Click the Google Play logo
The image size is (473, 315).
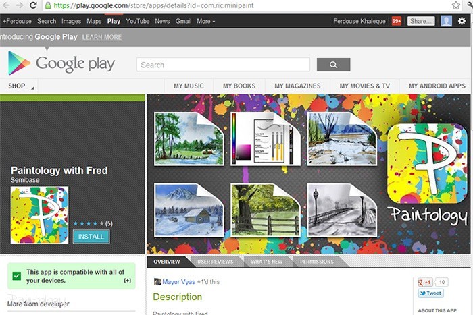click(61, 63)
